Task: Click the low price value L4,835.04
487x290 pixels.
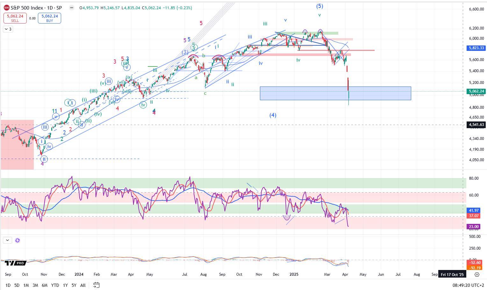Action: (131, 8)
